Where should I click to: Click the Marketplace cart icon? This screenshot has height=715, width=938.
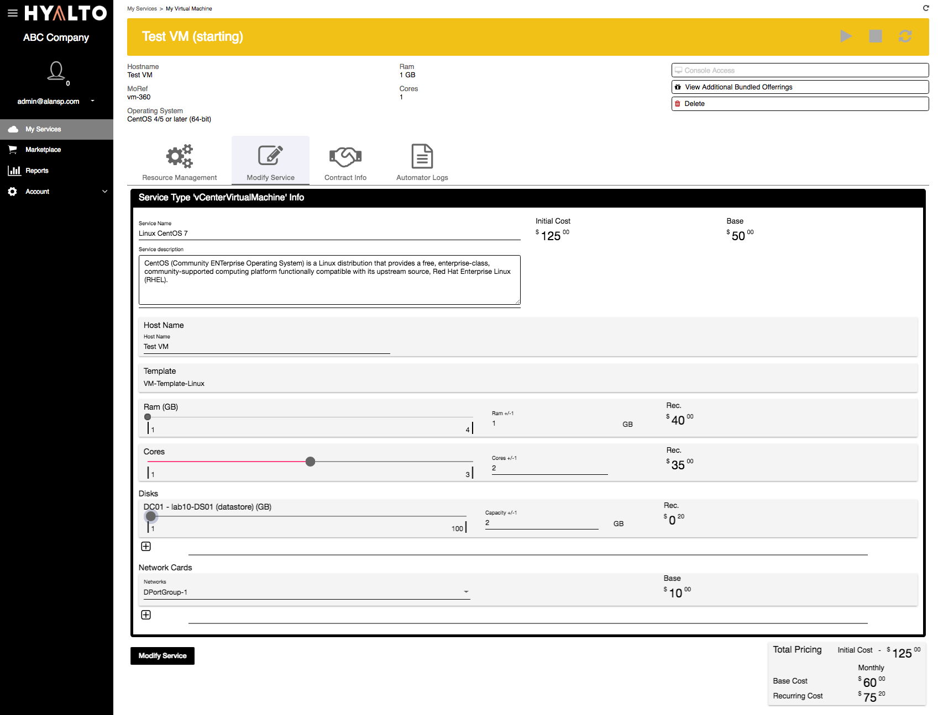tap(13, 150)
